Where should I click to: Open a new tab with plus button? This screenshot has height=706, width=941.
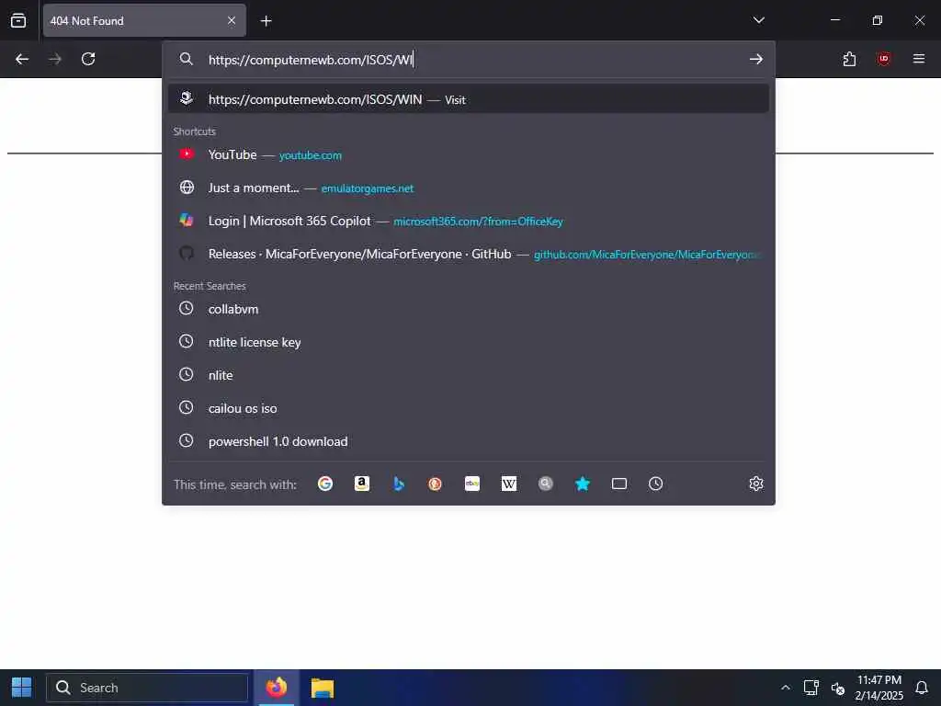[x=266, y=21]
